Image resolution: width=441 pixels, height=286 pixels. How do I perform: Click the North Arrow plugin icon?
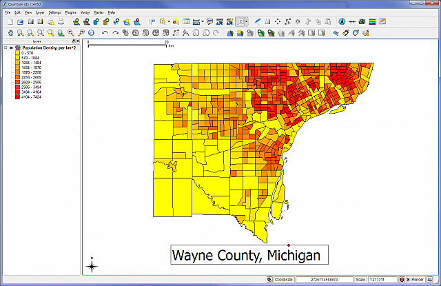342,22
